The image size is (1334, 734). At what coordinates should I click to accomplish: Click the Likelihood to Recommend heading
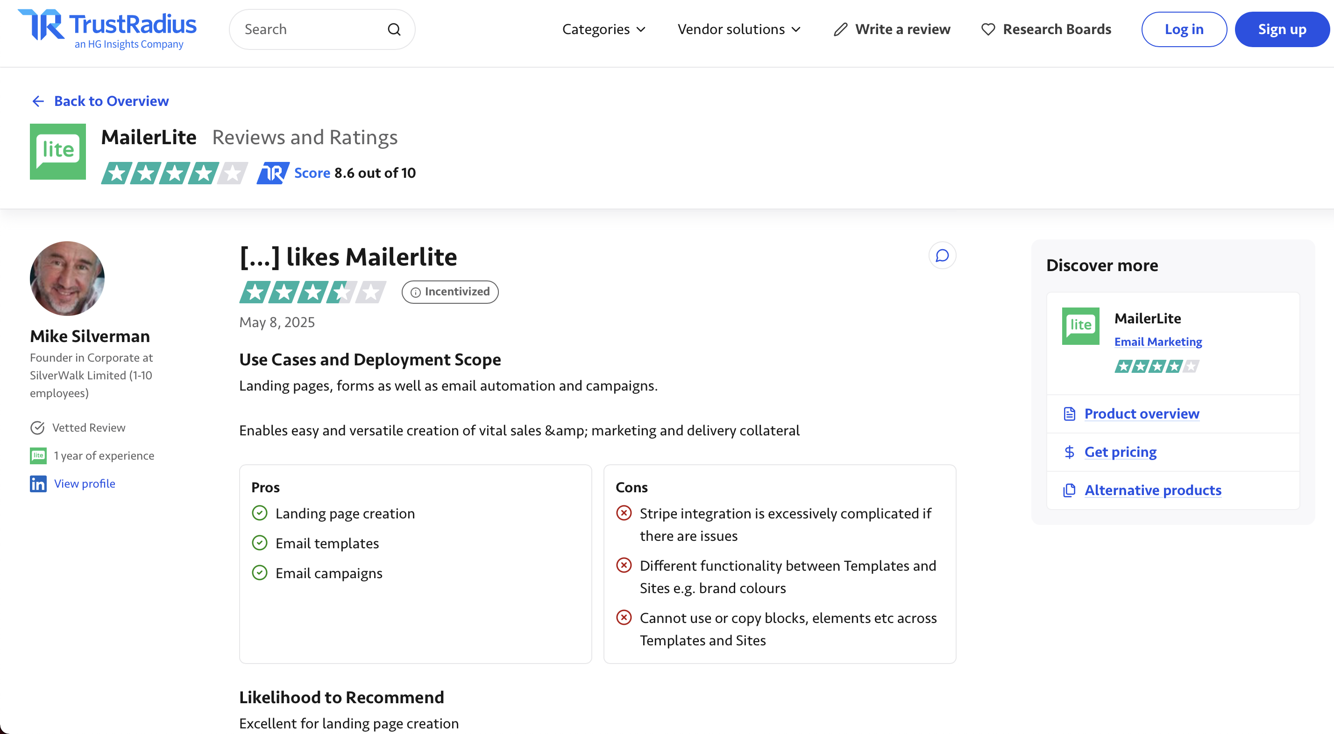point(341,698)
